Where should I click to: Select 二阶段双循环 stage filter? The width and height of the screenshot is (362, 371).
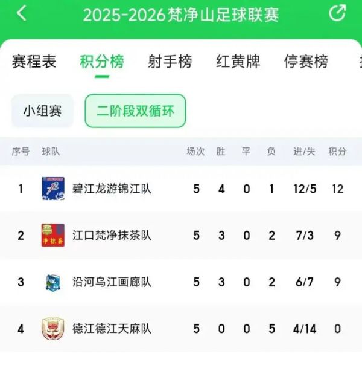tap(135, 111)
